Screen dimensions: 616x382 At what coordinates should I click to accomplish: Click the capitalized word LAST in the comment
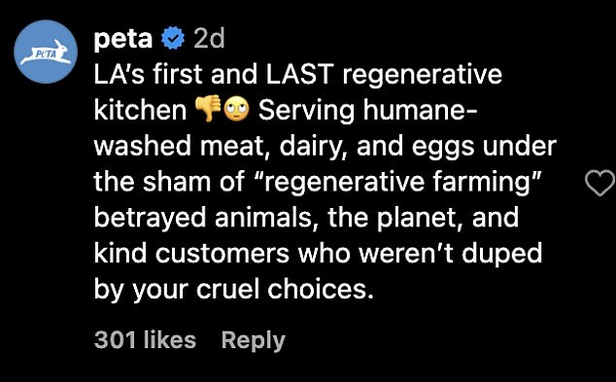click(300, 74)
